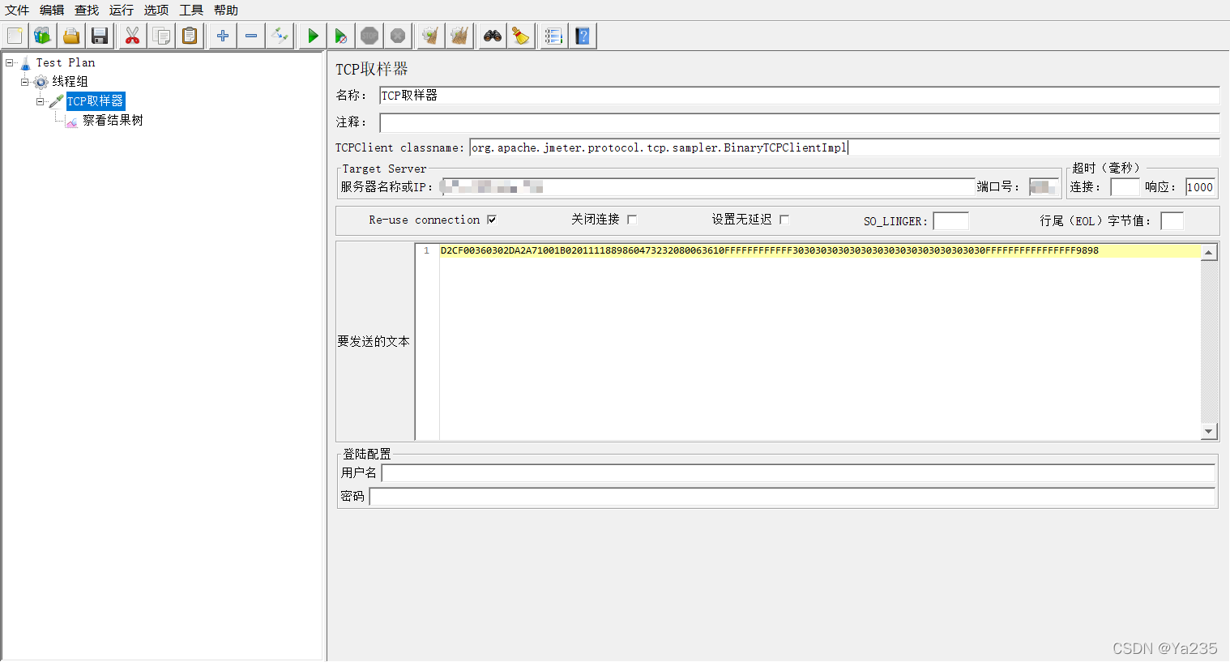
Task: Open the 编辑 menu
Action: 52,11
